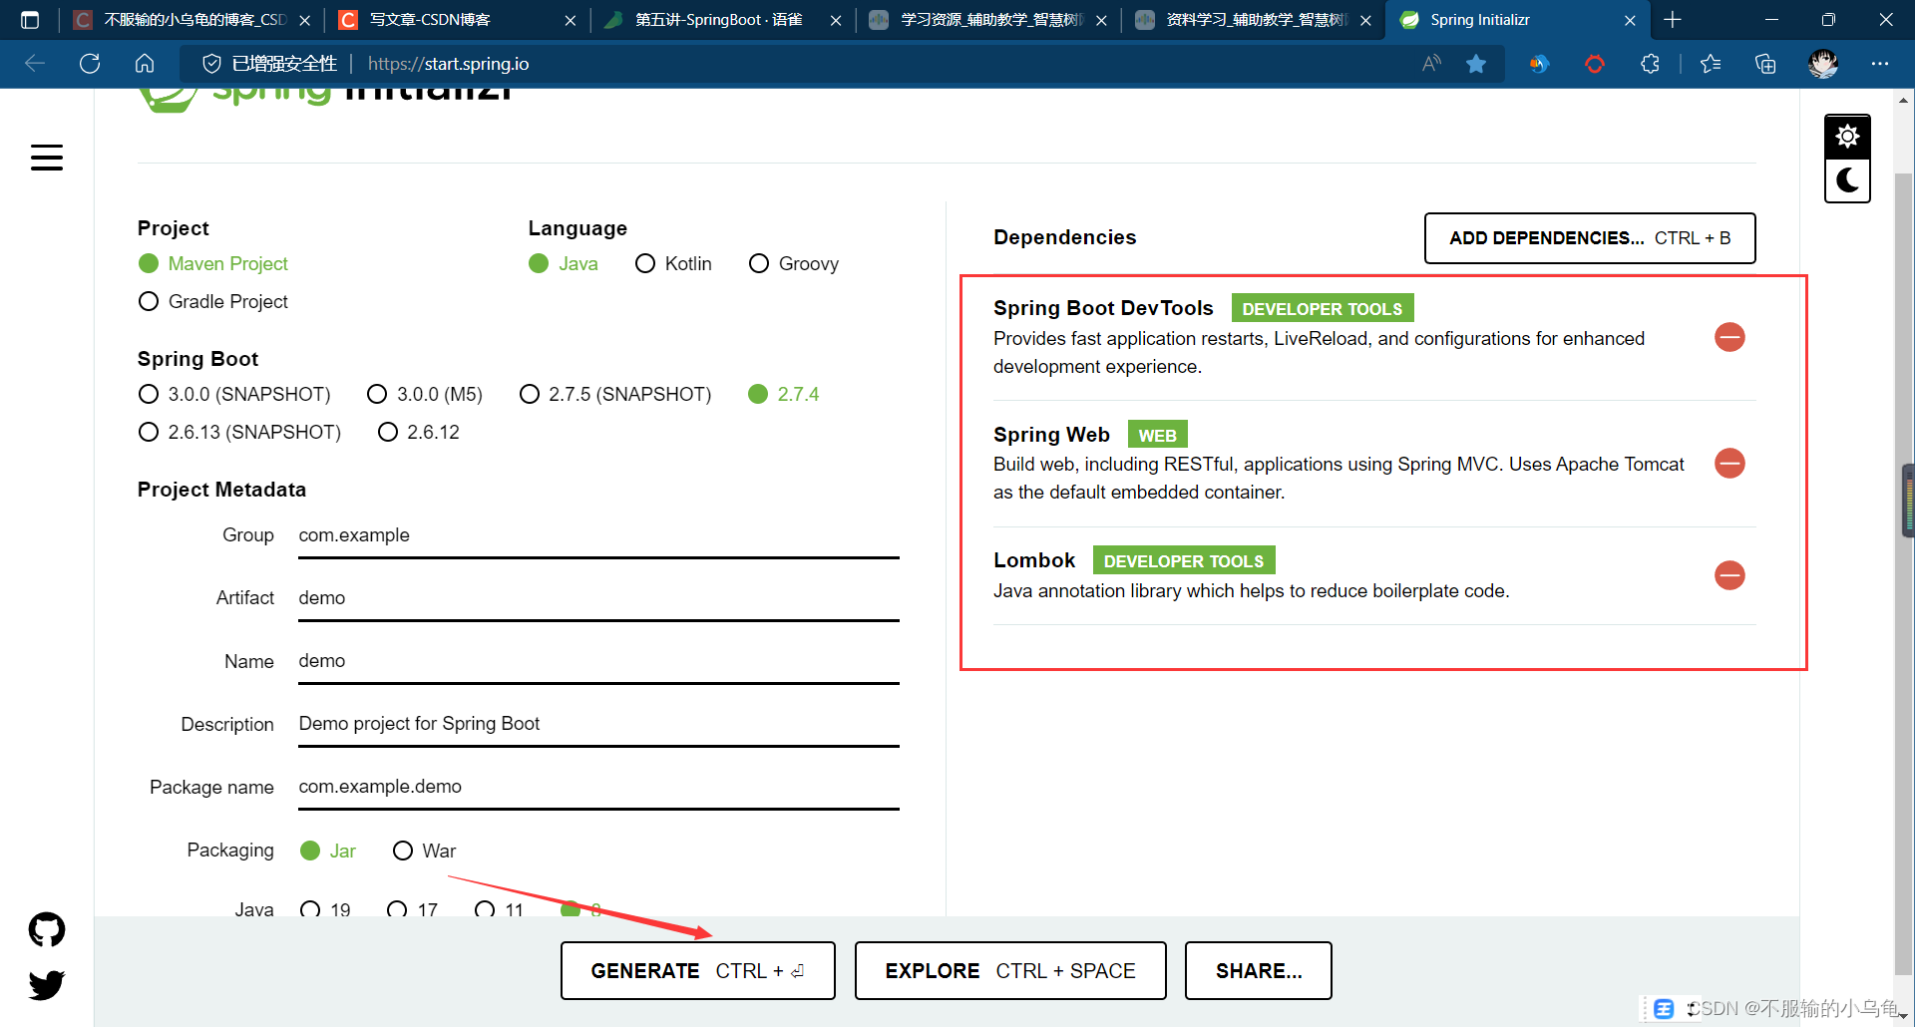The height and width of the screenshot is (1027, 1915).
Task: Remove Spring Web dependency
Action: 1729,463
